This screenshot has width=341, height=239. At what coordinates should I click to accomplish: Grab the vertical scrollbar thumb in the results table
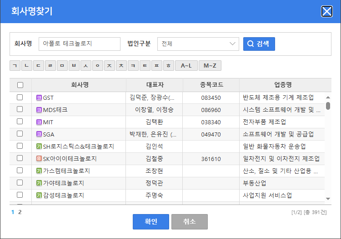[x=328, y=106]
